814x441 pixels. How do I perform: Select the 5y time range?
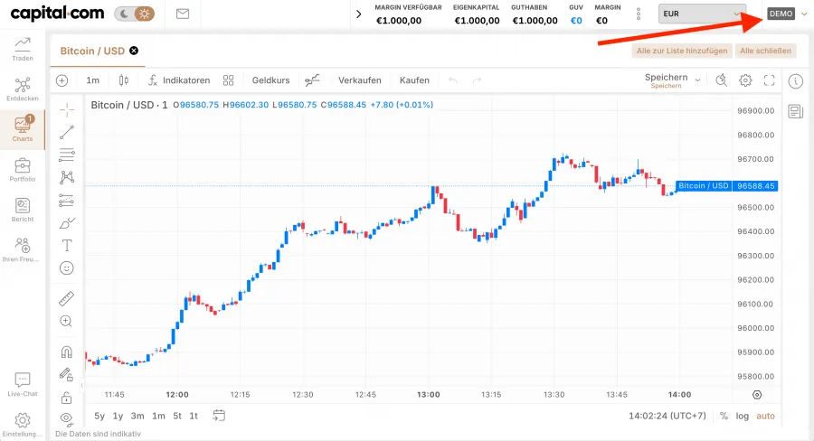tap(99, 416)
